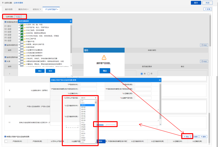Click the +新增 button at top right
This screenshot has width=218, height=147.
pos(207,9)
